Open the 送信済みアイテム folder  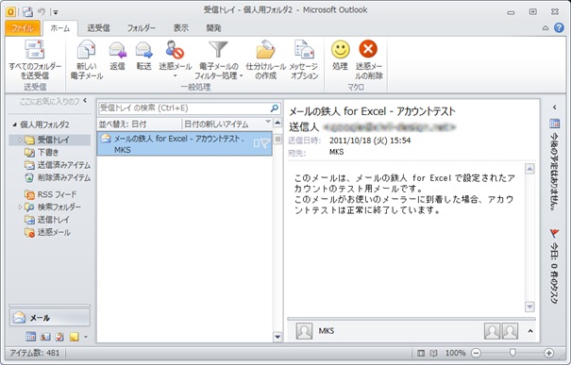[64, 165]
